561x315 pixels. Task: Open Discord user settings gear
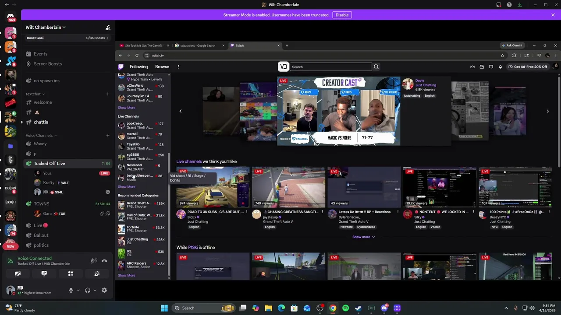(x=104, y=290)
